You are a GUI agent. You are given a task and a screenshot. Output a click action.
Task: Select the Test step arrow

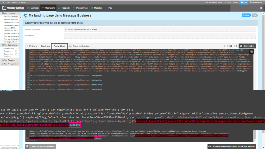[x=255, y=15]
